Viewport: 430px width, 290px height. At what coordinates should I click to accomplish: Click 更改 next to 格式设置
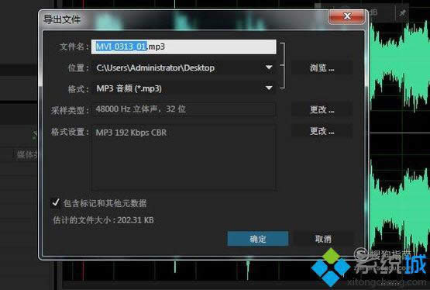coord(322,131)
